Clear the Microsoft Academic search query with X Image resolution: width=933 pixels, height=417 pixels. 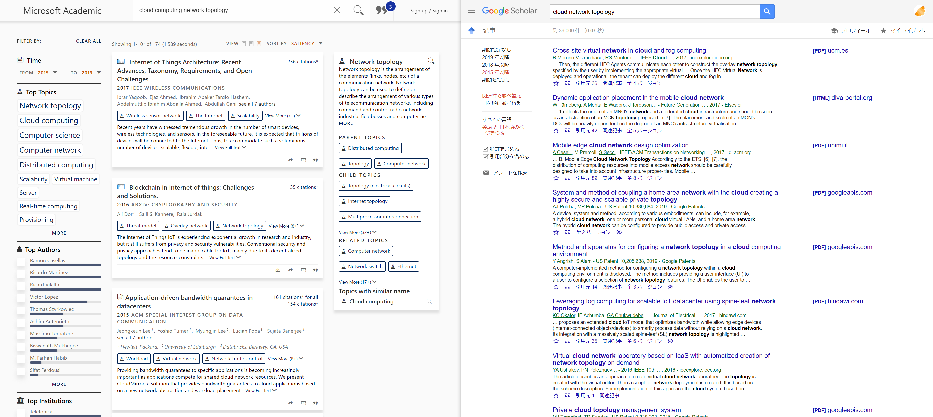(x=337, y=10)
